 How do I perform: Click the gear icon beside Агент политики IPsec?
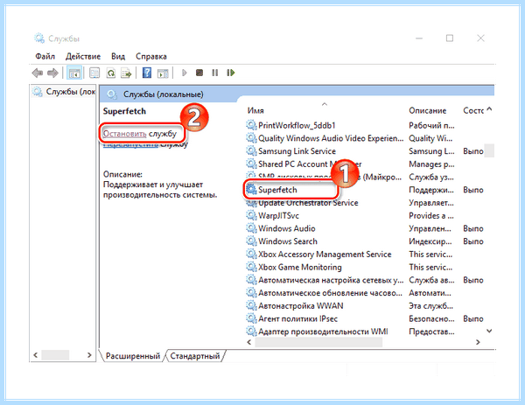click(x=251, y=318)
